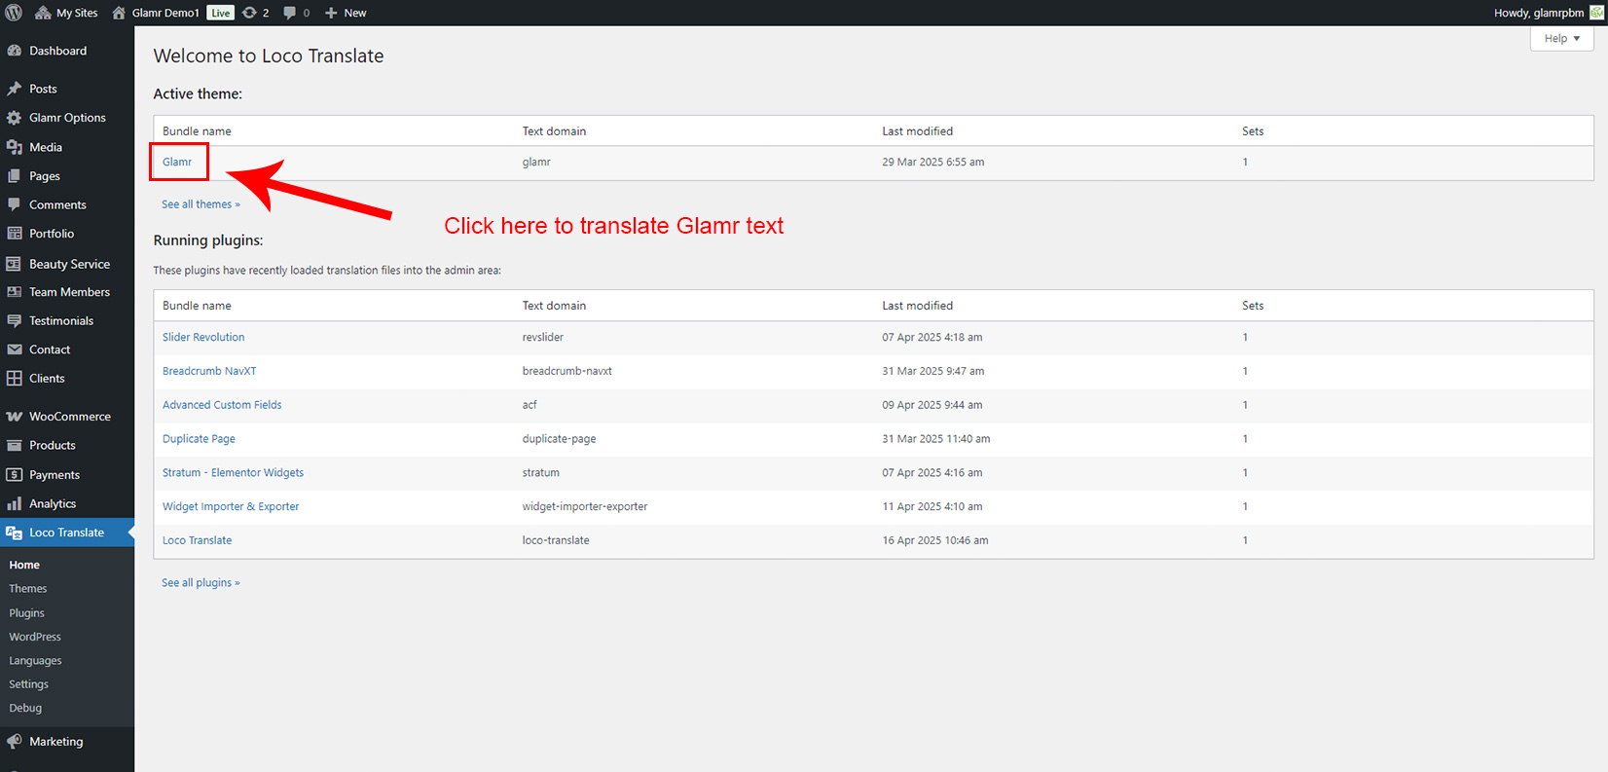Image resolution: width=1608 pixels, height=772 pixels.
Task: Open the Settings submenu under Loco Translate
Action: coord(29,684)
